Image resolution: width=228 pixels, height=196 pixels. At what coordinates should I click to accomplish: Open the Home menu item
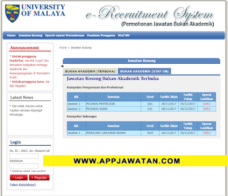click(11, 35)
